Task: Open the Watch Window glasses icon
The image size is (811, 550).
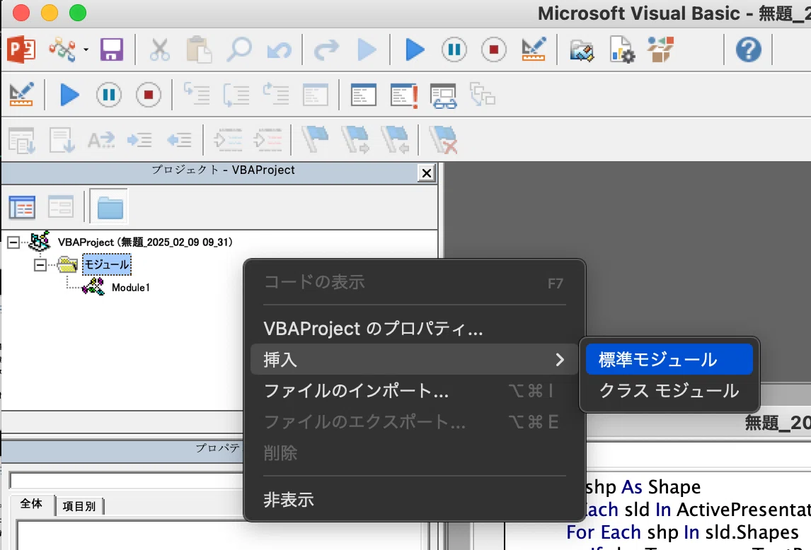Action: click(x=444, y=95)
